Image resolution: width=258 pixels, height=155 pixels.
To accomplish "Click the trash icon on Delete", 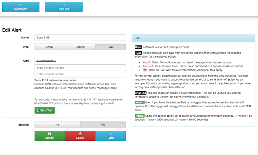I will [80, 134].
